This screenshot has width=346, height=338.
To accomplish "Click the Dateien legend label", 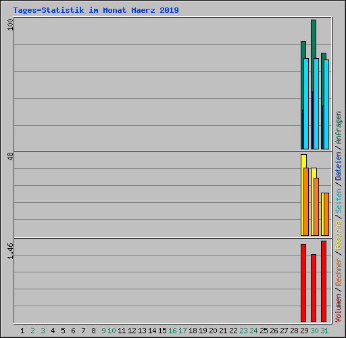I will point(339,166).
